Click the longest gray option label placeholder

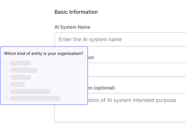click(x=35, y=98)
